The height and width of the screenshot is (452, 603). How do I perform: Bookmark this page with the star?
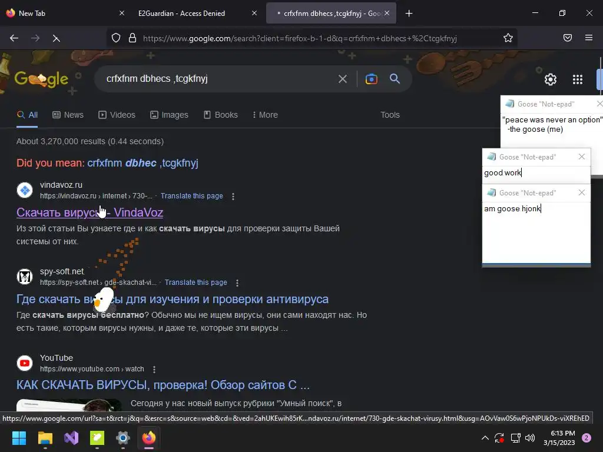point(508,38)
